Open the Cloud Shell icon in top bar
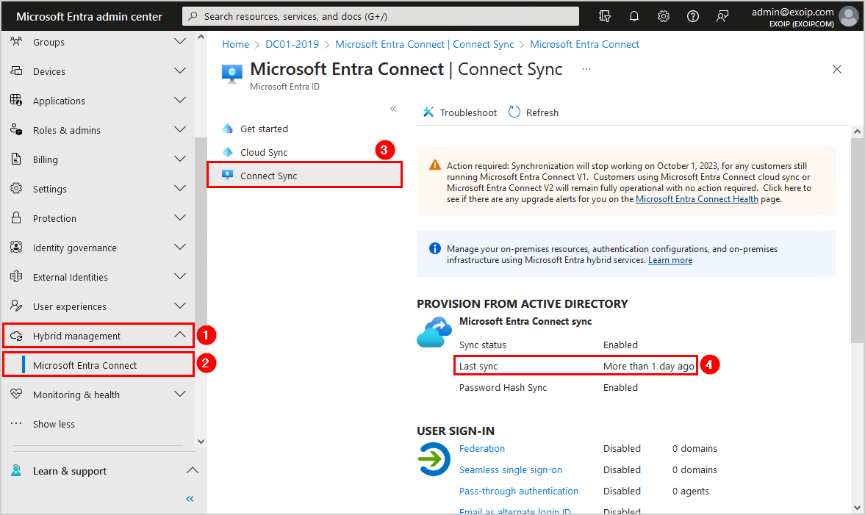 pyautogui.click(x=605, y=16)
